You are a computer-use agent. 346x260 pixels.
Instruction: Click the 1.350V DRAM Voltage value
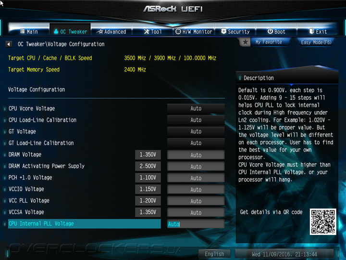click(x=148, y=155)
